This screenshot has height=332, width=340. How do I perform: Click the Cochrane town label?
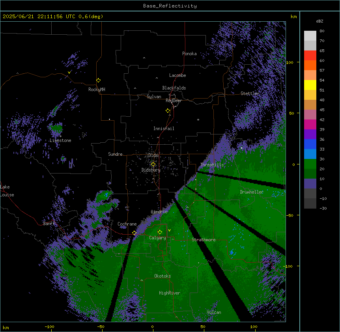point(127,224)
